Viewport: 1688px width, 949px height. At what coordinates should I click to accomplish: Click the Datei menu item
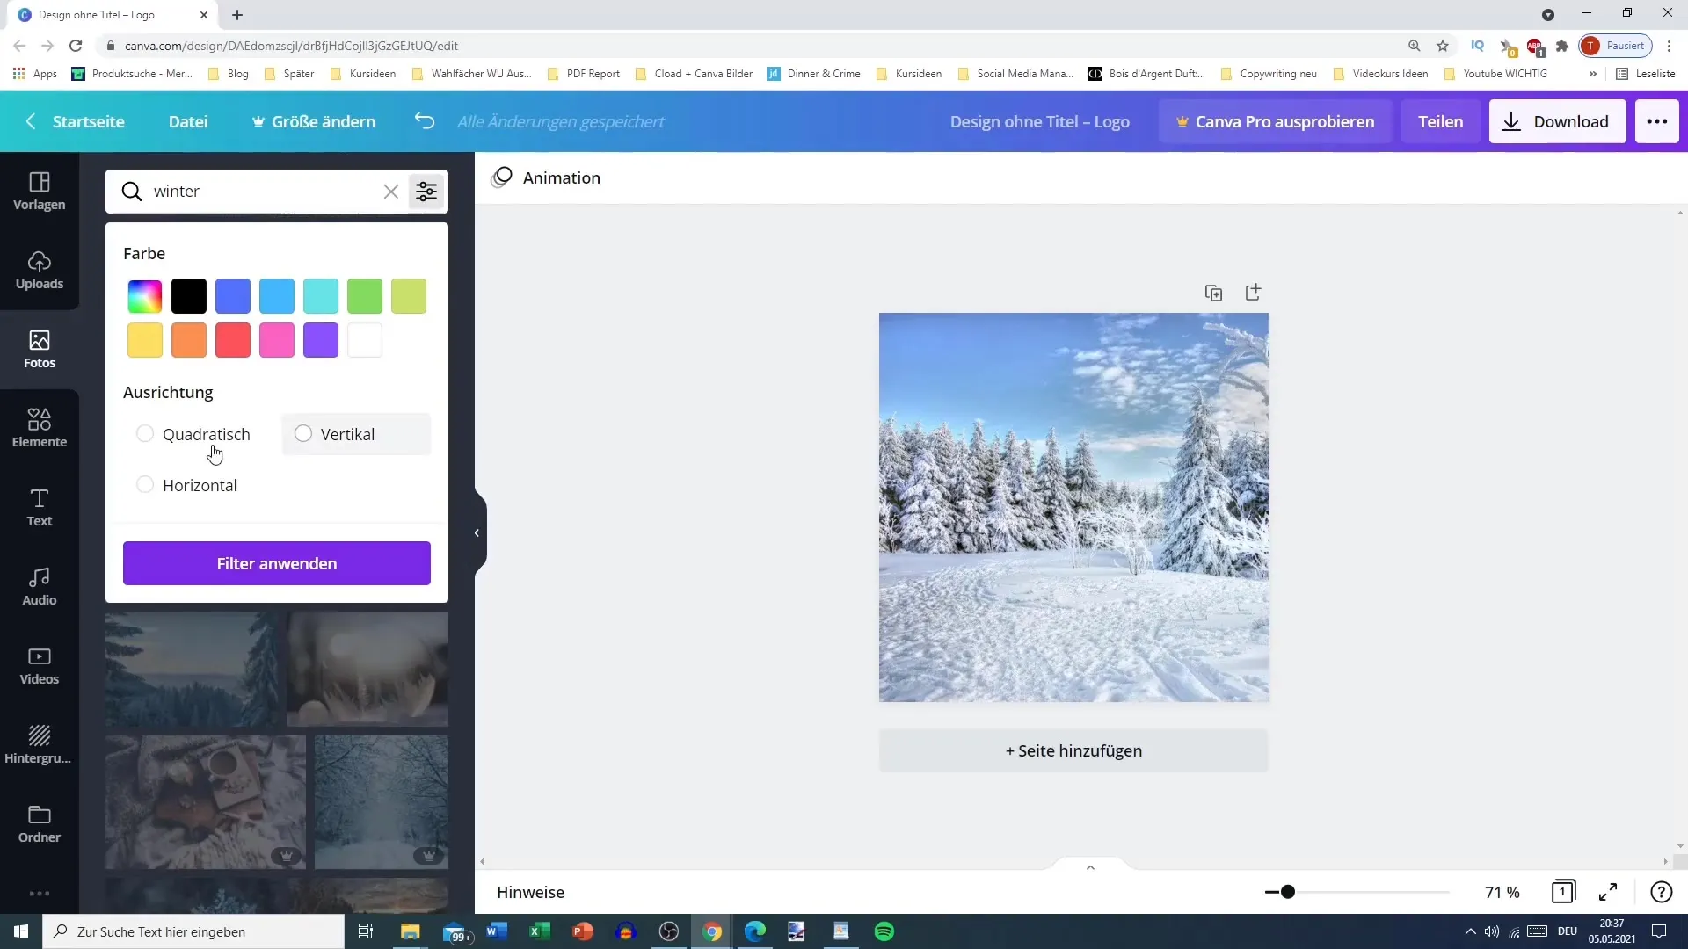pos(188,120)
